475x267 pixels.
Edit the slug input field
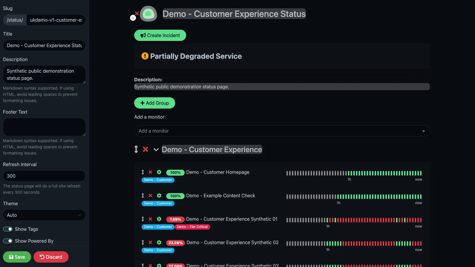click(56, 20)
